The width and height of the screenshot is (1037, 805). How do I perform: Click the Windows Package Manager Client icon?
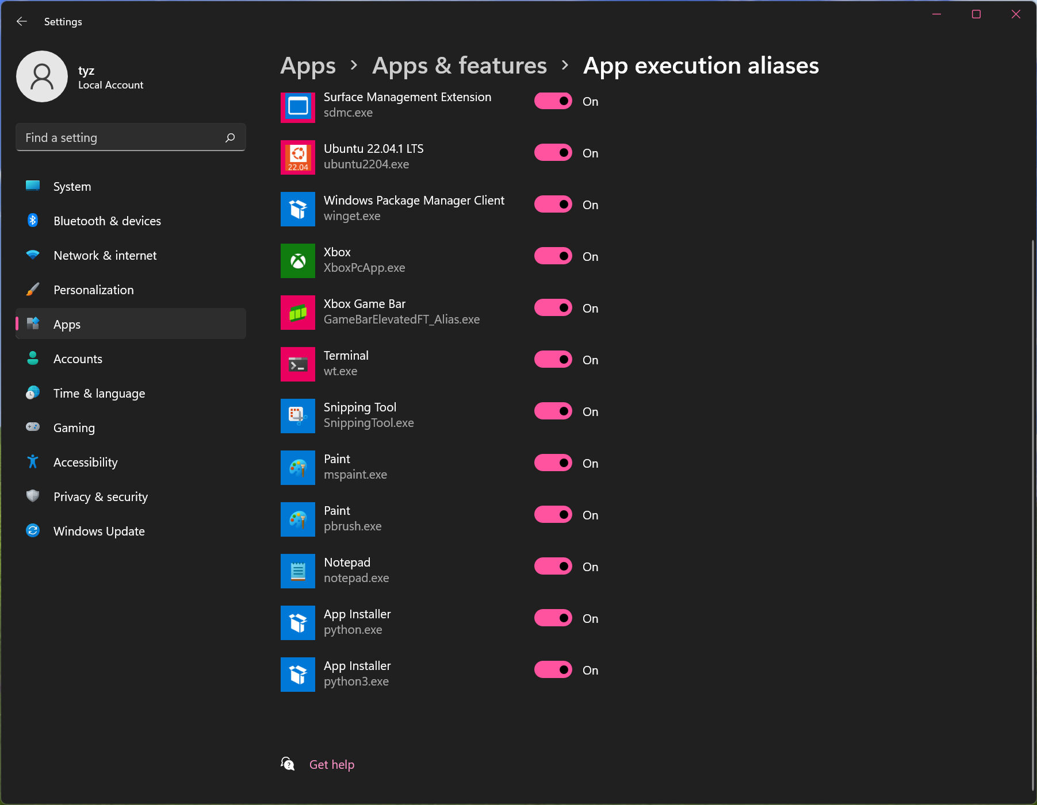(x=297, y=209)
